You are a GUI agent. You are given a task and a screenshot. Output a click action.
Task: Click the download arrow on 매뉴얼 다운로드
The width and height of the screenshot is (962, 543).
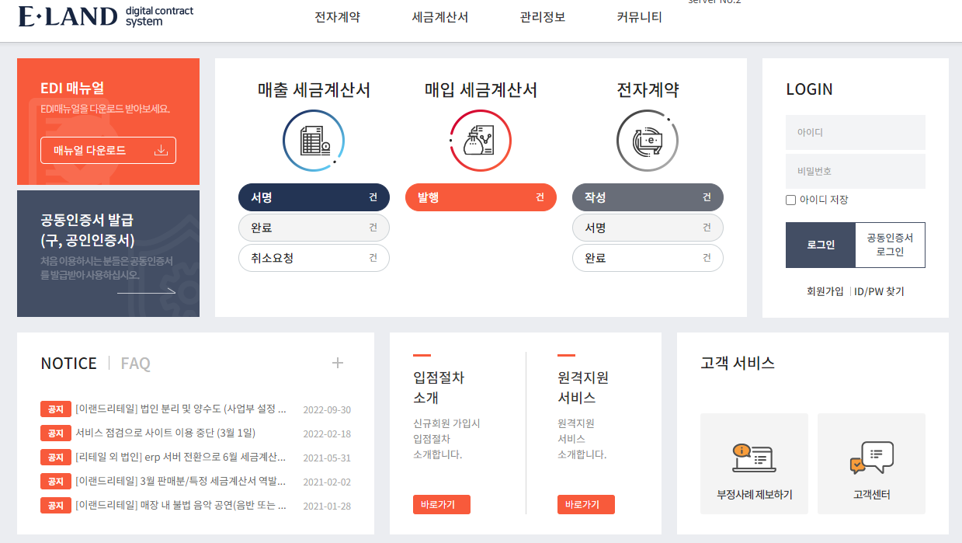click(x=162, y=150)
